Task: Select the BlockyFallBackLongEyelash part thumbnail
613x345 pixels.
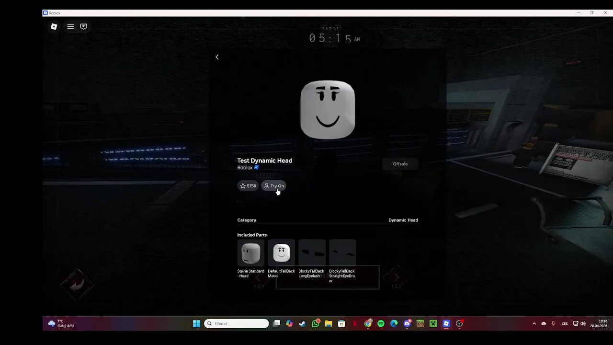Action: [312, 253]
